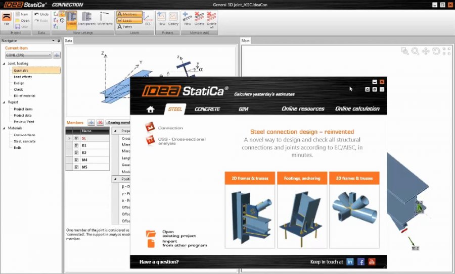Click zoom window icon in Main view
Viewport: 455px width, 274px height.
(x=405, y=51)
